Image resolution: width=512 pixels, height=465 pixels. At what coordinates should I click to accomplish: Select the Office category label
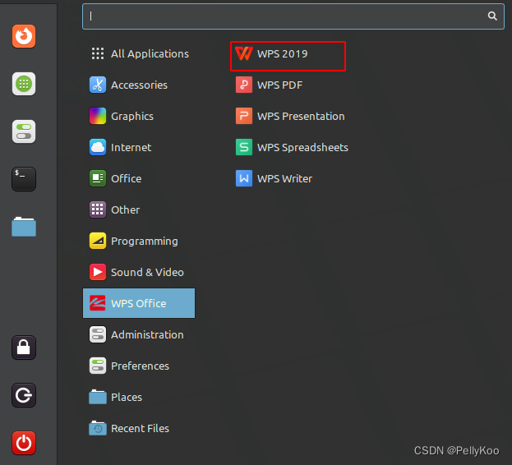tap(126, 179)
